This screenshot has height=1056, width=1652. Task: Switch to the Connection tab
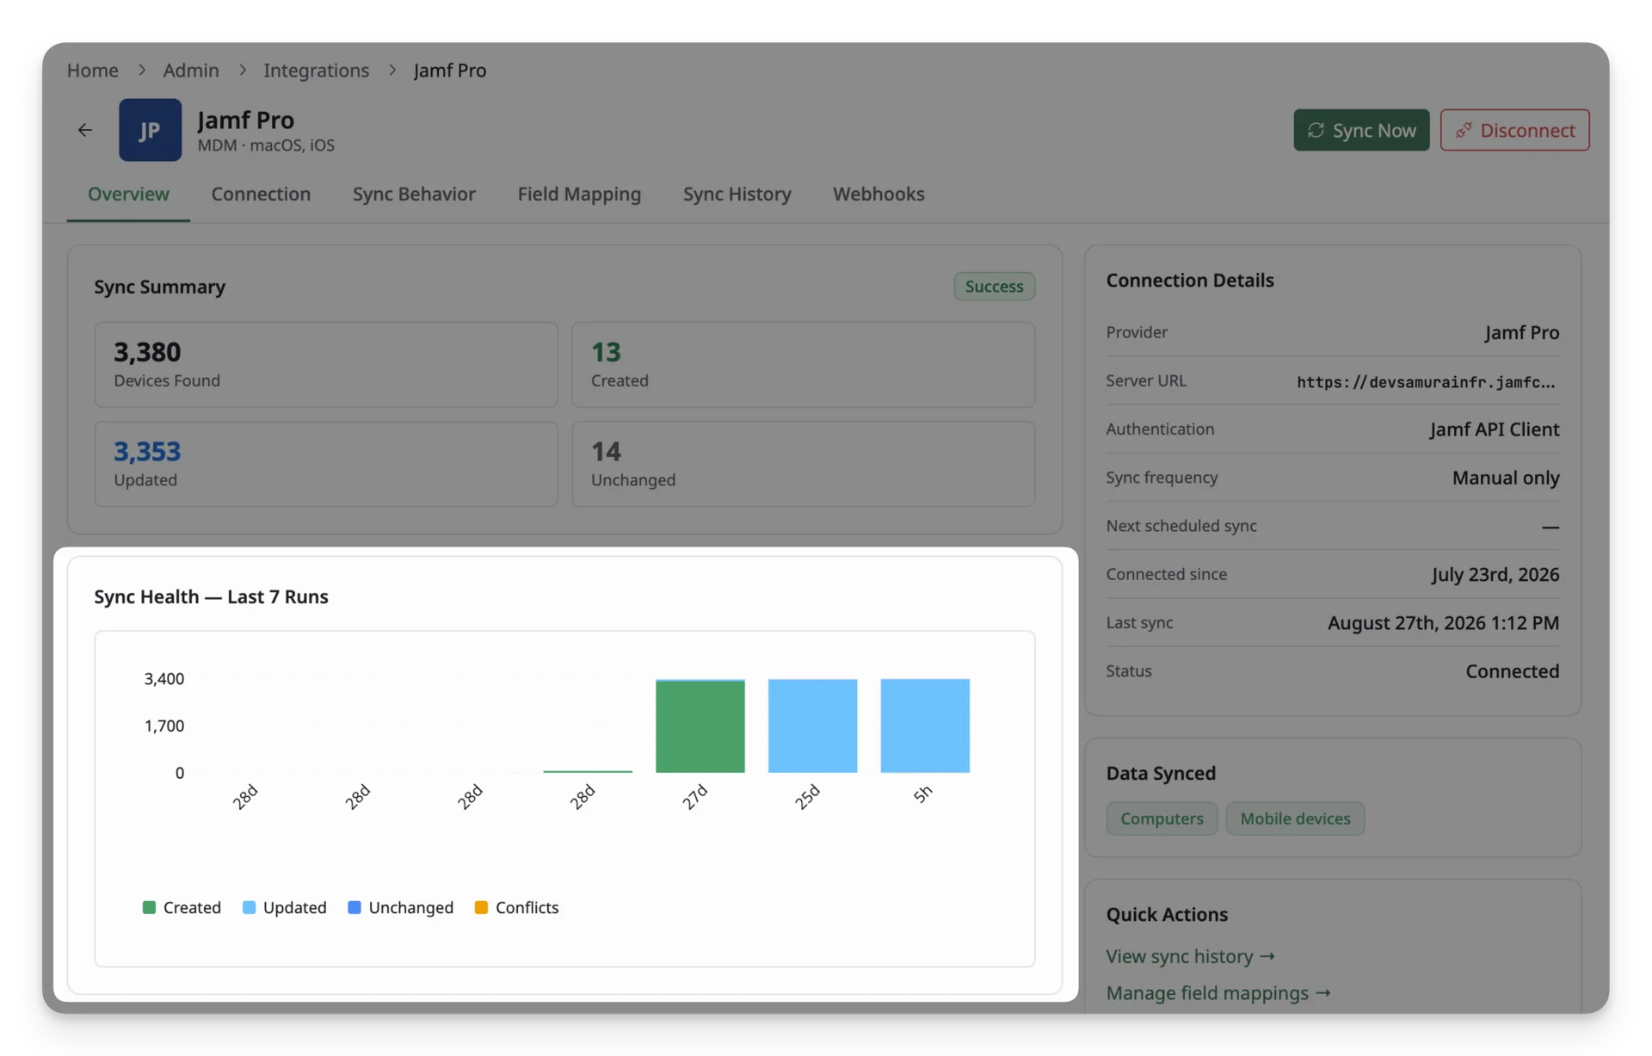click(x=261, y=195)
